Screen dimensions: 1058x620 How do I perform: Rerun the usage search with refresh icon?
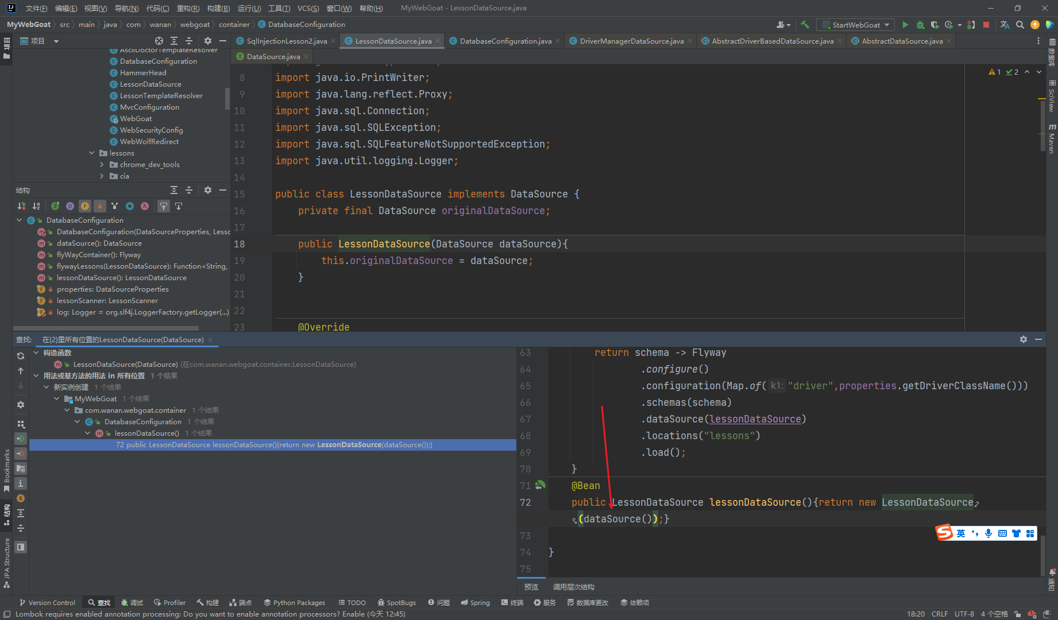pos(21,356)
